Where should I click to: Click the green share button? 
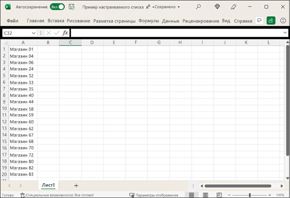pos(271,21)
